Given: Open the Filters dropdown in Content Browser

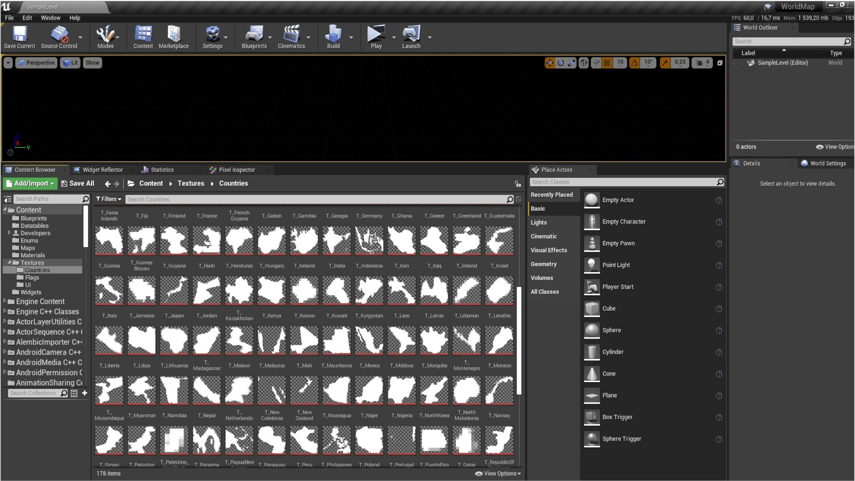Looking at the screenshot, I should click(109, 199).
